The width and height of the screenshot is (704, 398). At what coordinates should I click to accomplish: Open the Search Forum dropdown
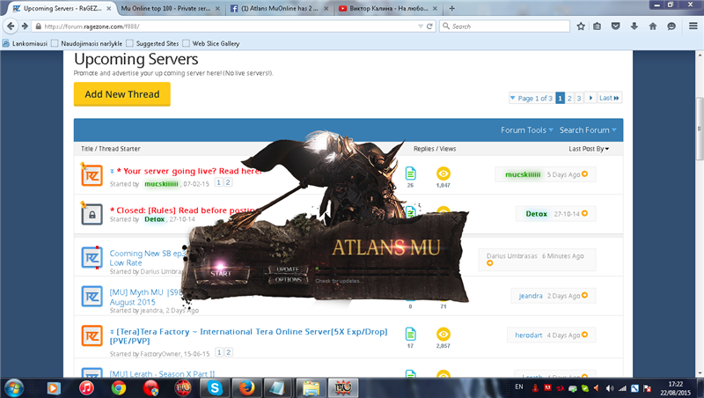(x=588, y=130)
